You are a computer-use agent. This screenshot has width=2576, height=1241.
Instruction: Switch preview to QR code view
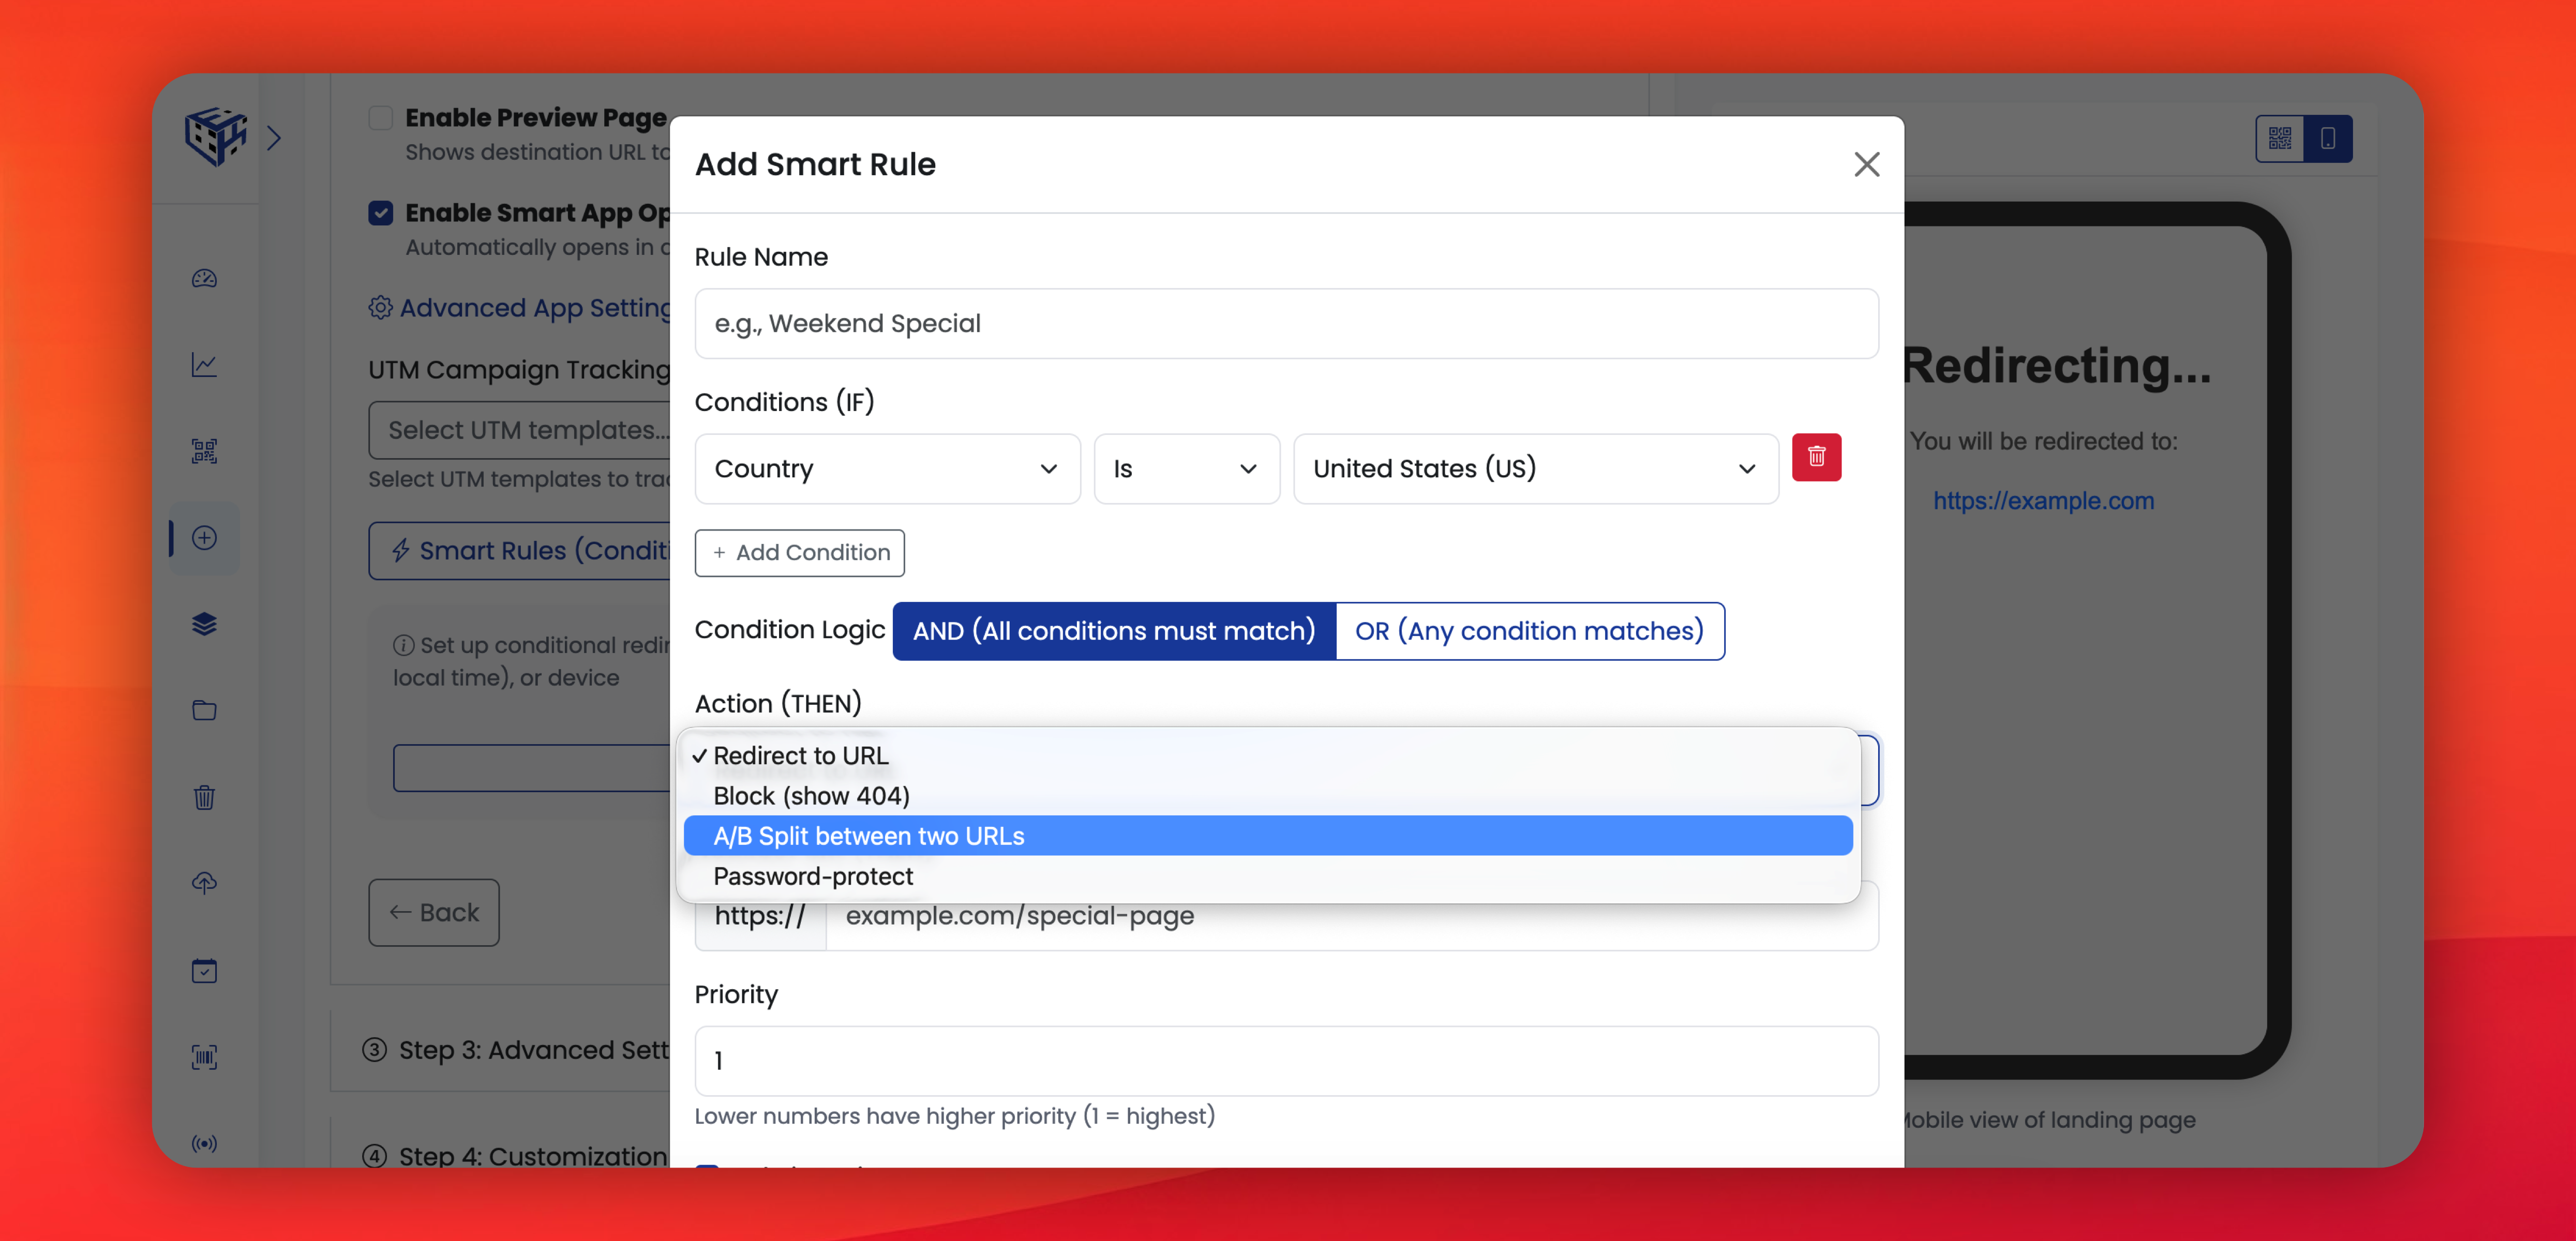click(2279, 138)
